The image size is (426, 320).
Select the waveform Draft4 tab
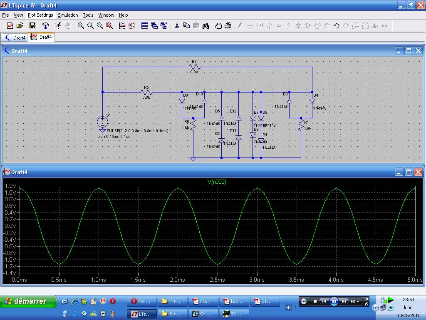click(41, 37)
